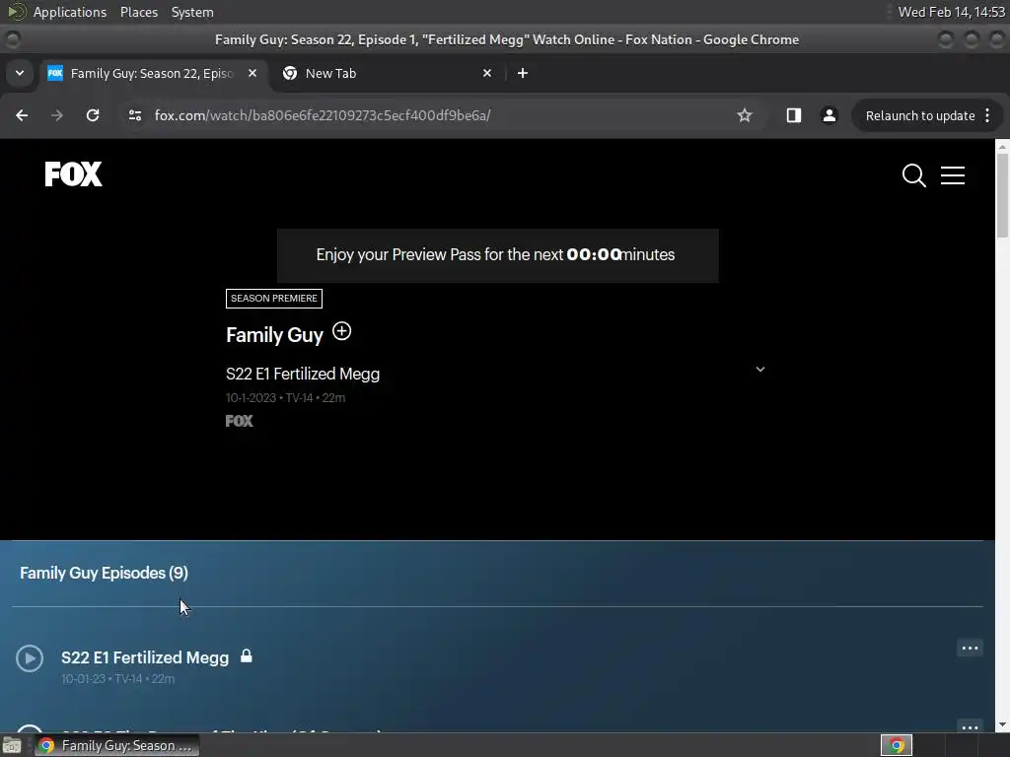Open the Applications menu
The width and height of the screenshot is (1010, 757).
(x=70, y=12)
